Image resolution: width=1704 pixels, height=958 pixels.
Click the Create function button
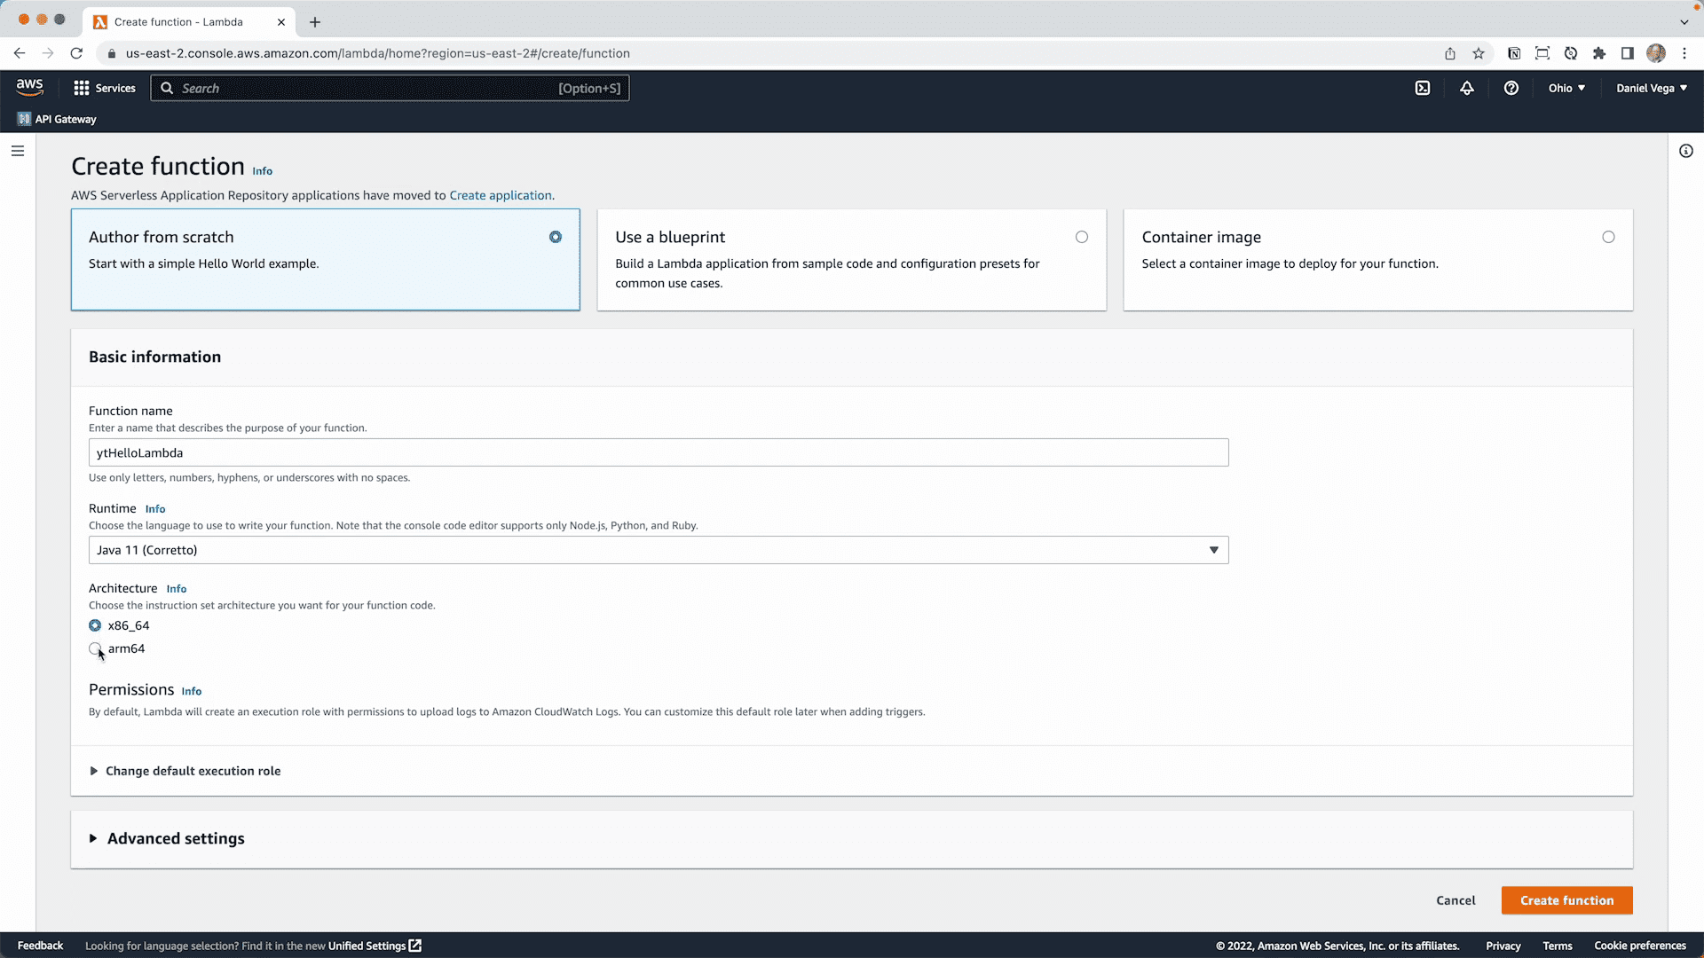point(1566,899)
